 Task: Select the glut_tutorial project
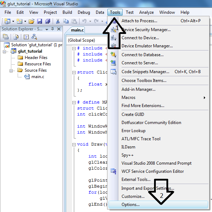(x=30, y=51)
